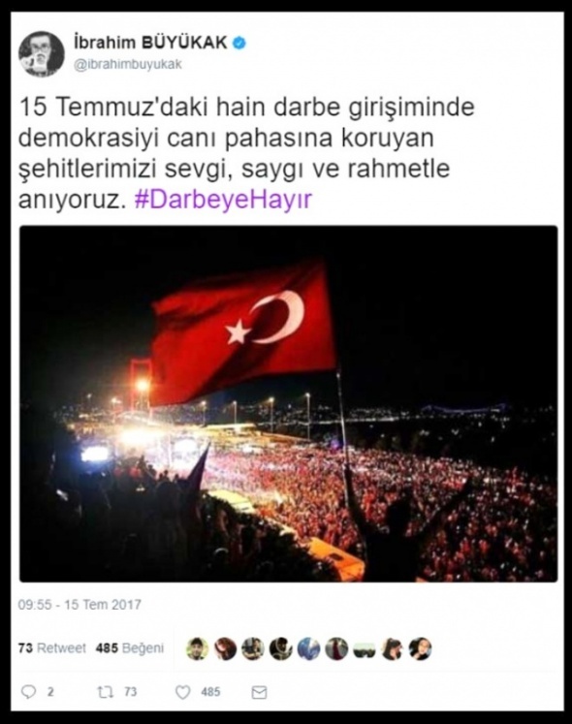Click the İbrahim BÜYÜKAK display name
This screenshot has width=572, height=724.
pyautogui.click(x=150, y=43)
